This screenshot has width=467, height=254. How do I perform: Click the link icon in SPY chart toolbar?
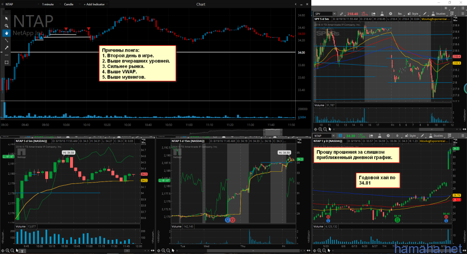(x=341, y=14)
